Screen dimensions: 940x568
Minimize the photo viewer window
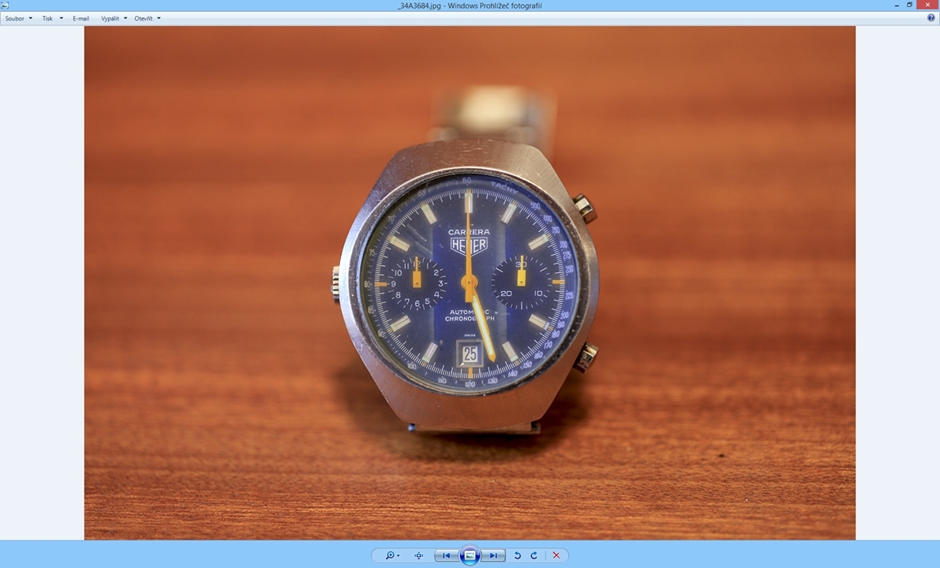coord(897,5)
